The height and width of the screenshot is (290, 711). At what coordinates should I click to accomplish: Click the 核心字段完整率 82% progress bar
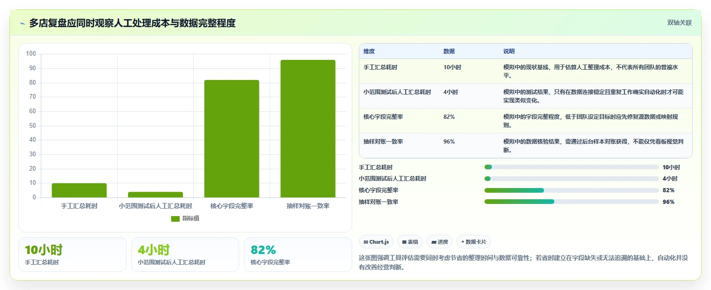point(572,190)
